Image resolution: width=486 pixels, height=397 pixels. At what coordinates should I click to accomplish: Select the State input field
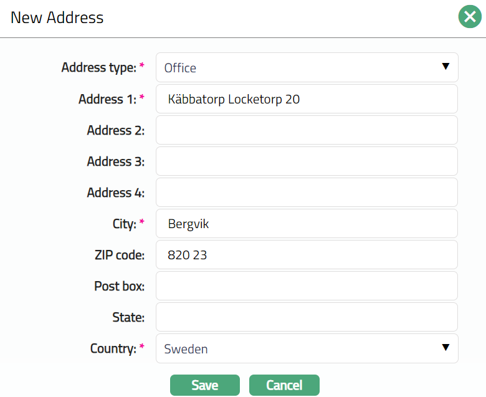click(307, 317)
